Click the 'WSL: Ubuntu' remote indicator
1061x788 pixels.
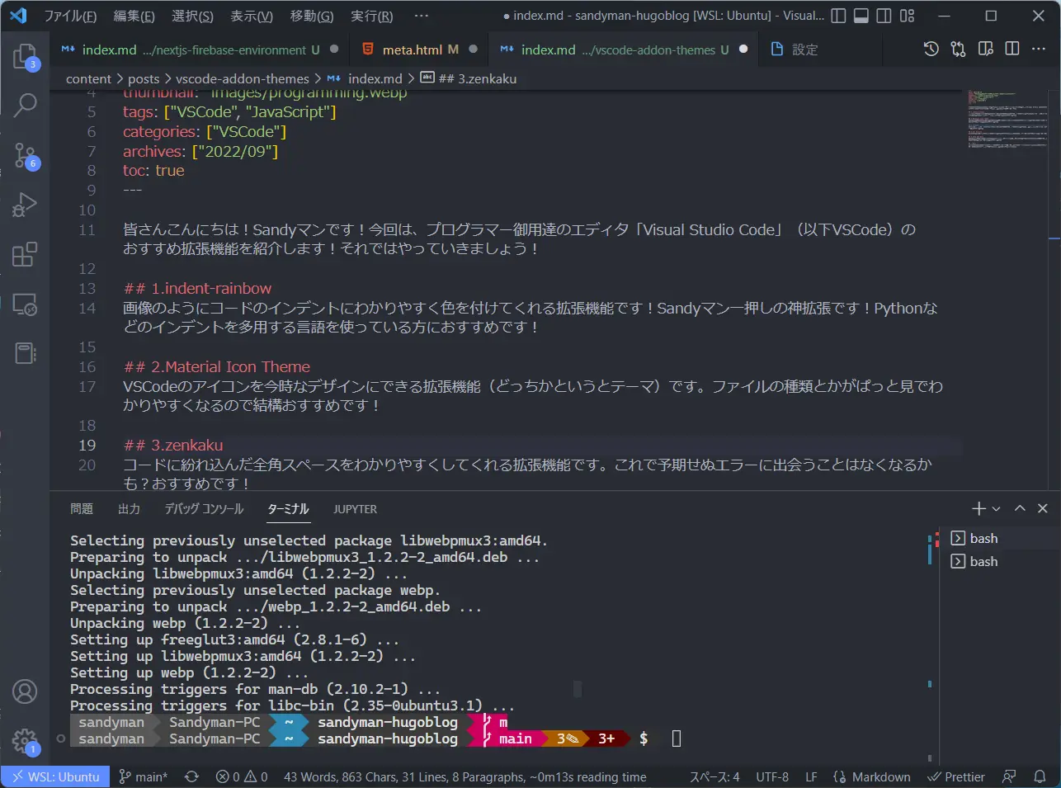[x=55, y=776]
